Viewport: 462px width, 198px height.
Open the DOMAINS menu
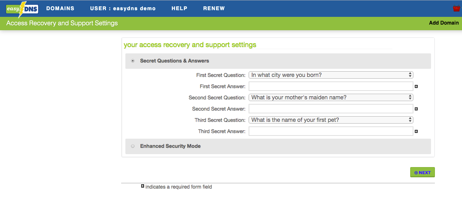click(60, 8)
